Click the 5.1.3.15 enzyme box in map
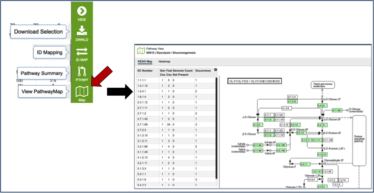The width and height of the screenshot is (374, 193). point(284,125)
